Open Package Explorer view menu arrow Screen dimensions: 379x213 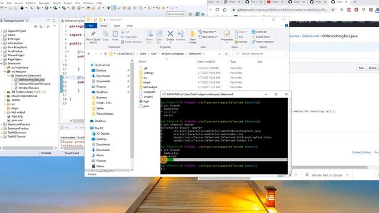click(x=54, y=27)
